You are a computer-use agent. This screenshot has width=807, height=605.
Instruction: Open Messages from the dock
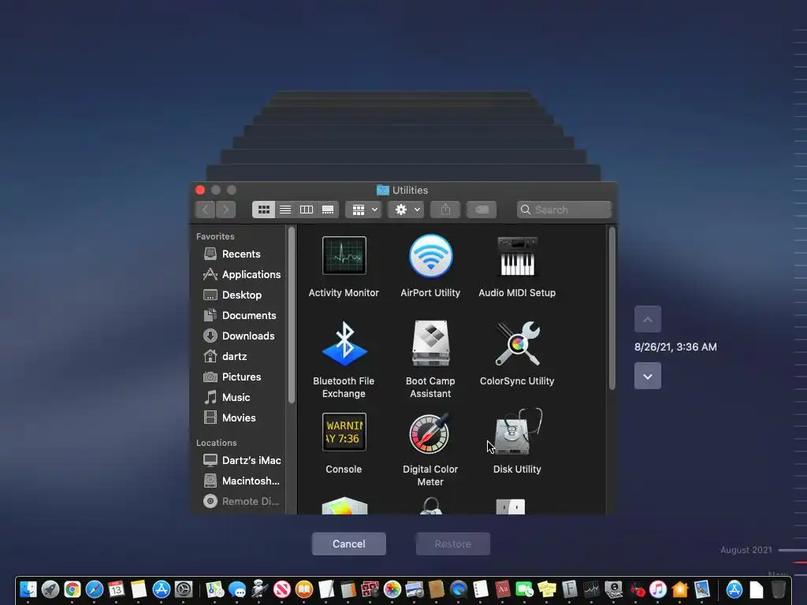click(236, 589)
